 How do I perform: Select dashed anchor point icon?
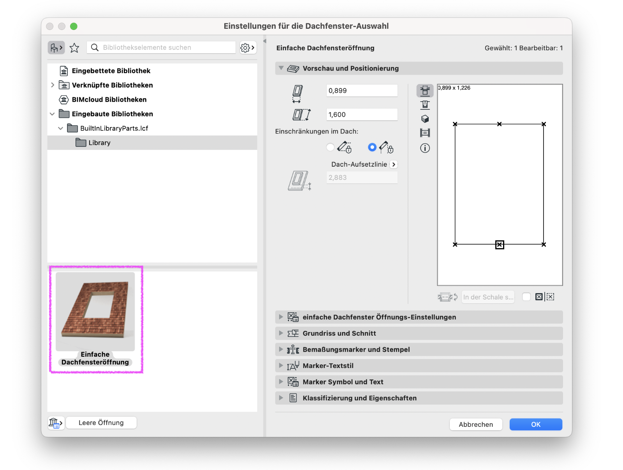pos(551,297)
